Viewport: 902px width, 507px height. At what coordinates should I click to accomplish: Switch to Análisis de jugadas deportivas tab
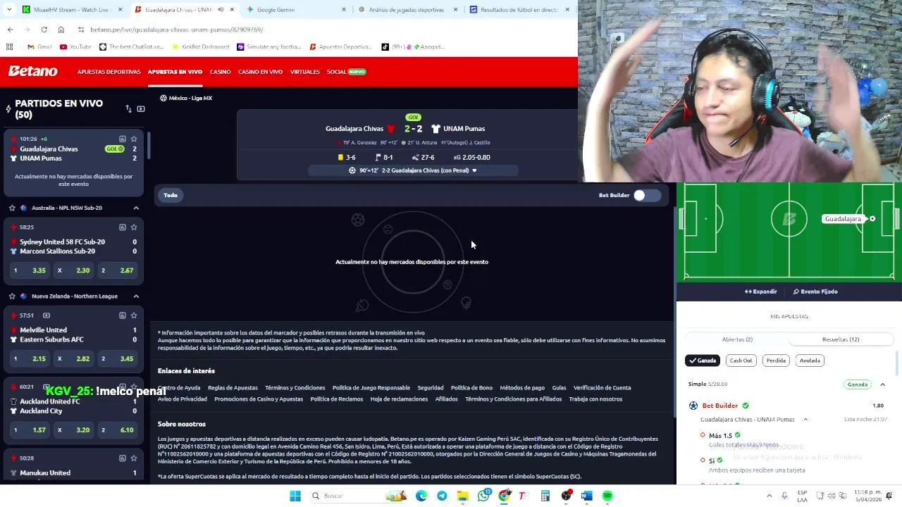click(406, 10)
